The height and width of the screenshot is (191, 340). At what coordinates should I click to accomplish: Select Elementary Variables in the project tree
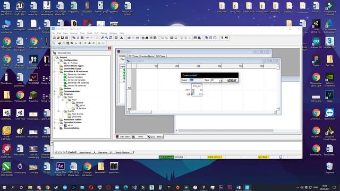pos(76,74)
